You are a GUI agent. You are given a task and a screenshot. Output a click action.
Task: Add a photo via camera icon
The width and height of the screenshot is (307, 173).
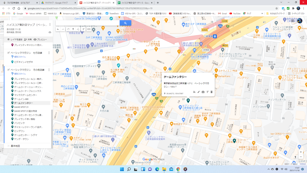pyautogui.click(x=203, y=92)
